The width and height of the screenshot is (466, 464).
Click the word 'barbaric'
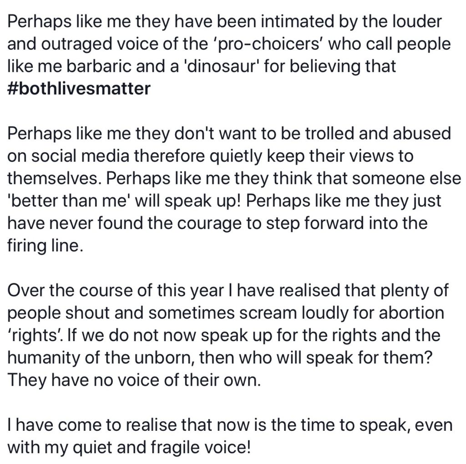pos(98,66)
